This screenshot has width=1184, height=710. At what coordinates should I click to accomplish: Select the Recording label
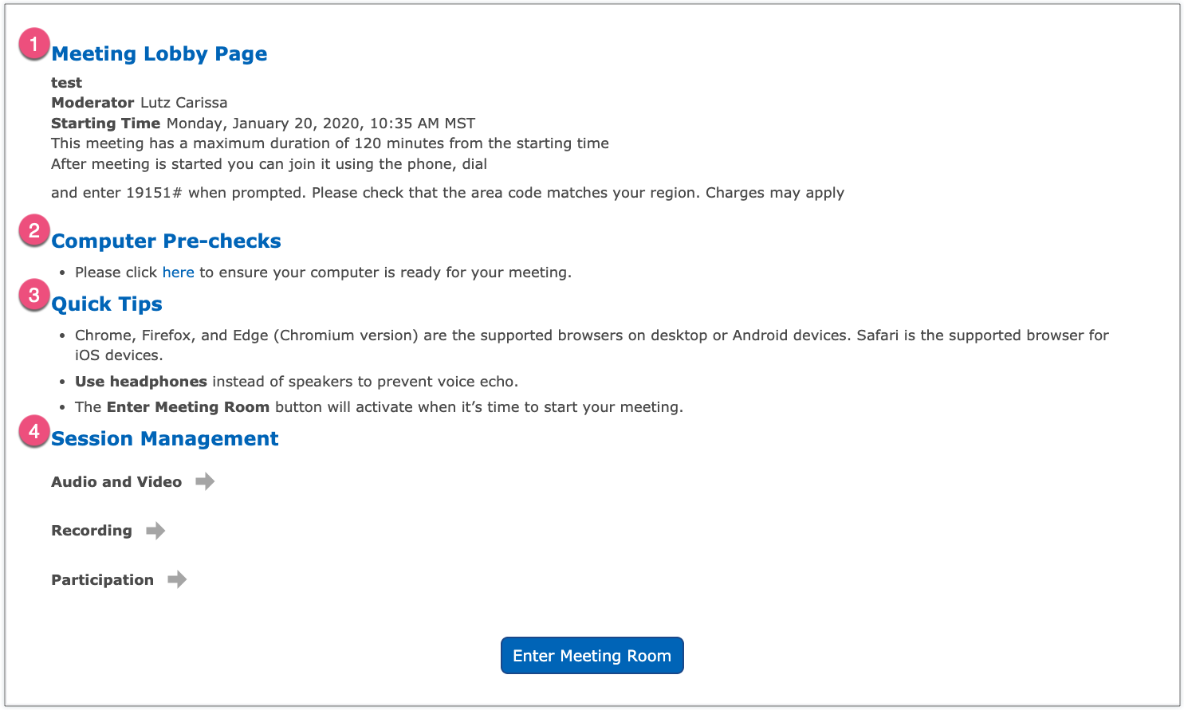(92, 531)
